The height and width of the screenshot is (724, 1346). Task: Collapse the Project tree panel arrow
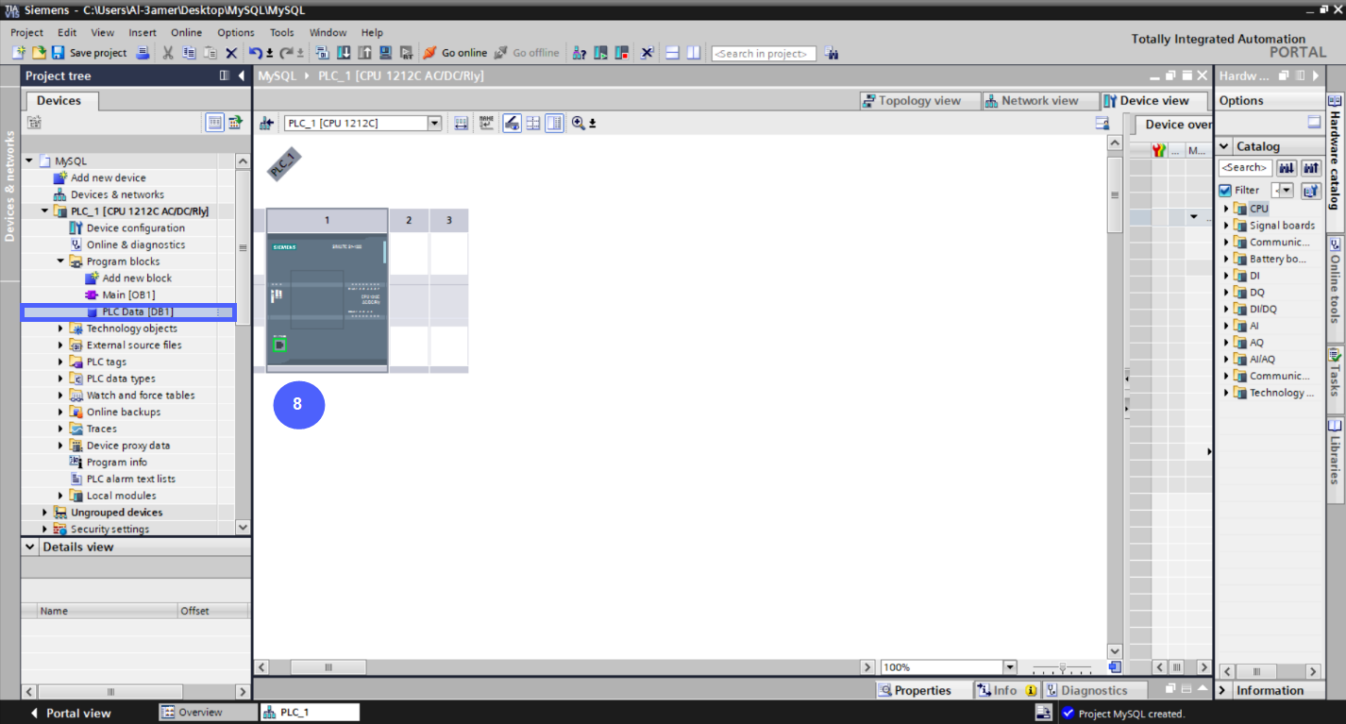click(242, 76)
